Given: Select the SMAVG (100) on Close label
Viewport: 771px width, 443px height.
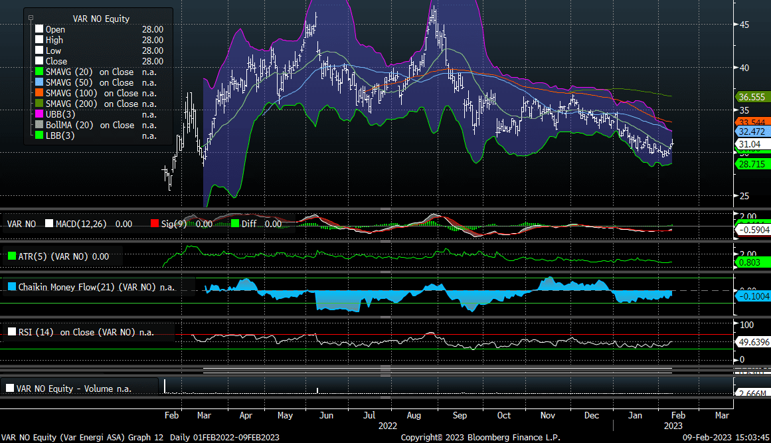Looking at the screenshot, I should point(92,93).
